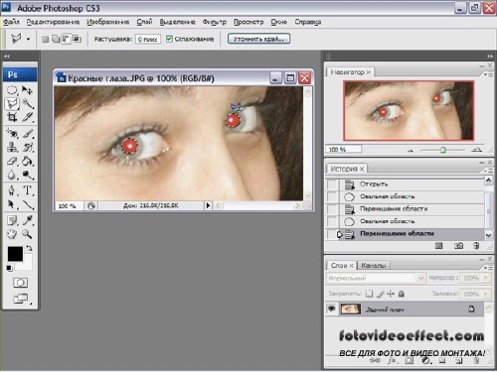Toggle lock transparent pixels in Layers
This screenshot has width=497, height=372.
[369, 294]
